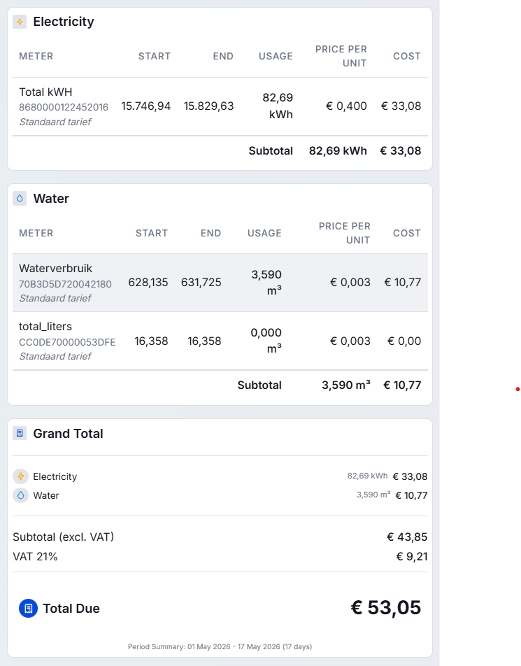Screen dimensions: 521x666
Task: Click the USAGE column header in Water table
Action: click(x=264, y=233)
